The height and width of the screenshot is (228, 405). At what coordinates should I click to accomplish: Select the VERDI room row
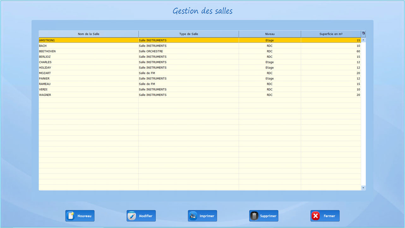[x=200, y=89]
